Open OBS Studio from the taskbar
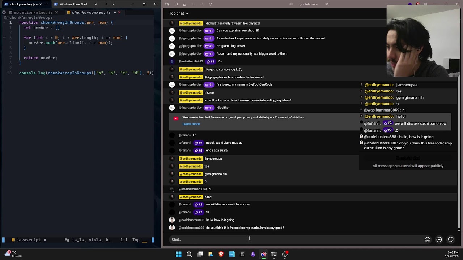 [x=285, y=254]
